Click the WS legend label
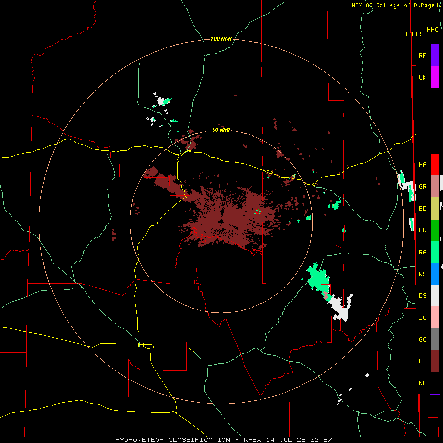The width and height of the screenshot is (443, 443). click(x=423, y=274)
